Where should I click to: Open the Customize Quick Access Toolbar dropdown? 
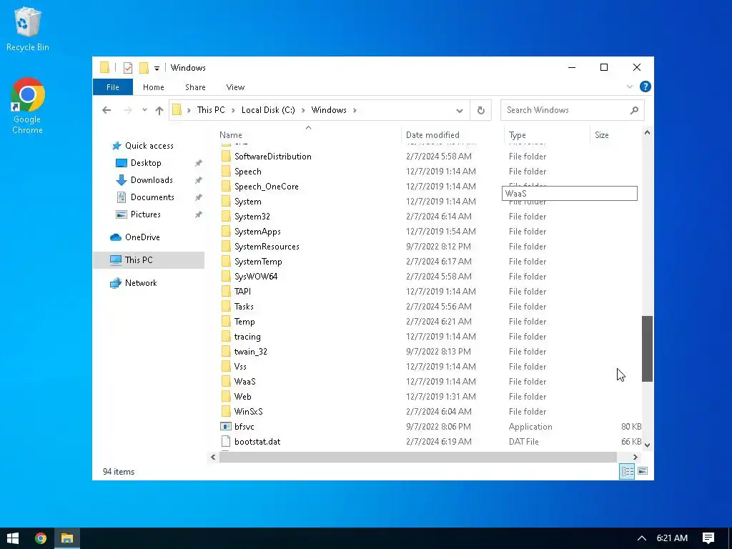pyautogui.click(x=157, y=69)
